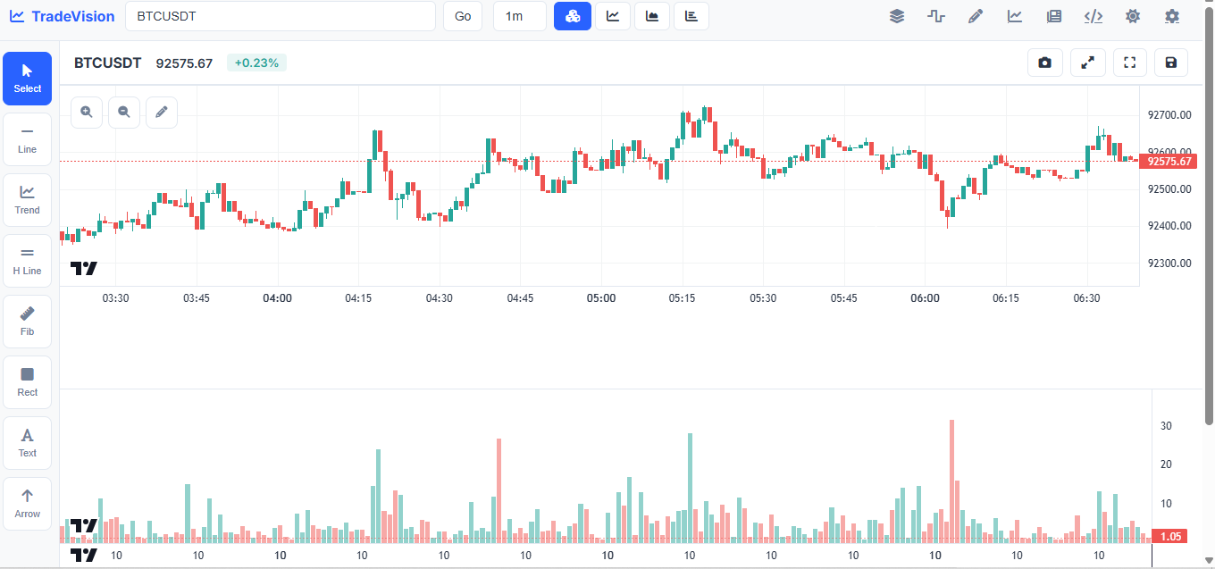Screen dimensions: 1215x569
Task: Switch to line chart type
Action: coord(612,15)
